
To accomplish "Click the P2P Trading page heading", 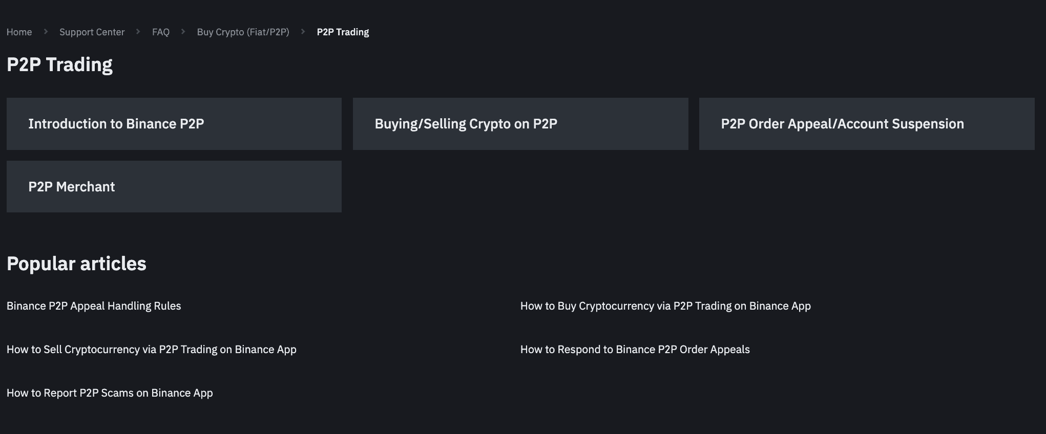I will click(59, 65).
